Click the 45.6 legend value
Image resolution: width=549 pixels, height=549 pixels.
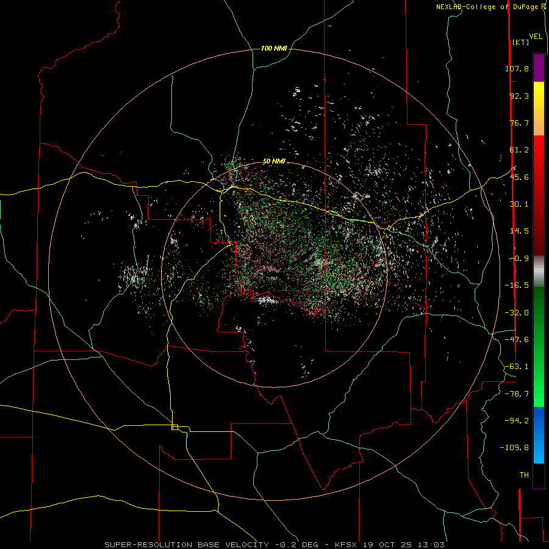(519, 177)
